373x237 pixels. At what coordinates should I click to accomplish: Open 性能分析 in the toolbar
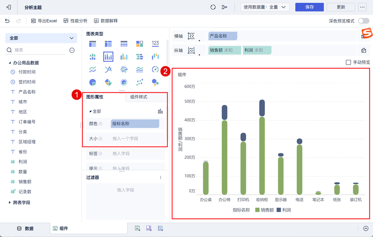[x=75, y=21]
